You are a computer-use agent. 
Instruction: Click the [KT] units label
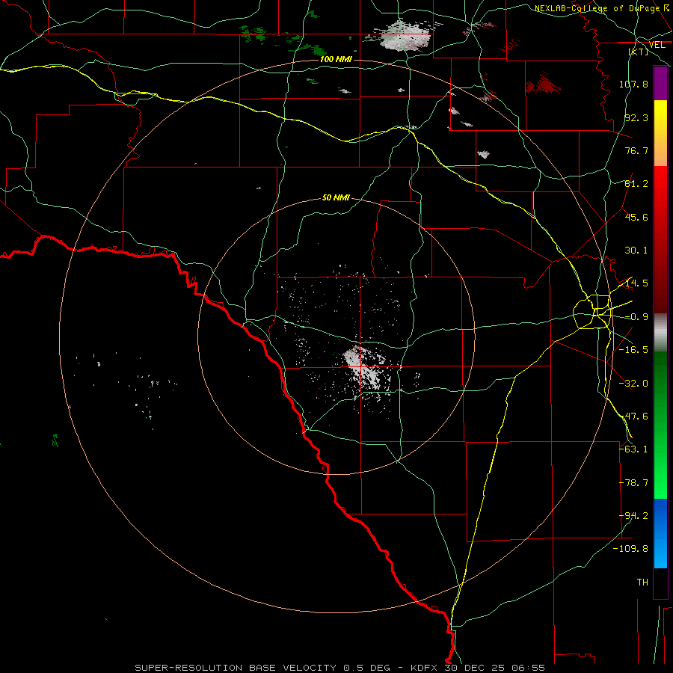639,52
